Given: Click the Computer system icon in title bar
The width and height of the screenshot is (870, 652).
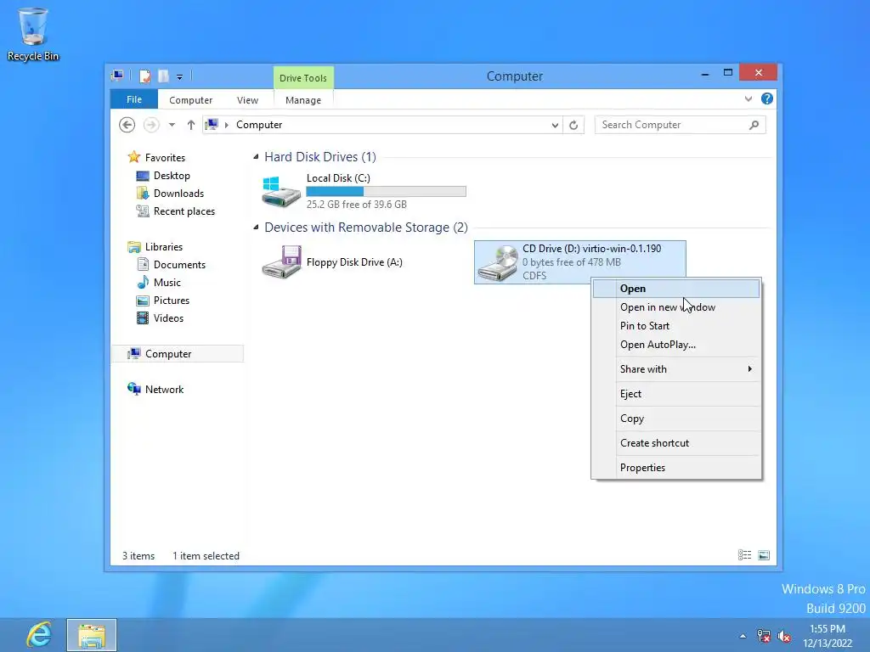Looking at the screenshot, I should tap(117, 76).
